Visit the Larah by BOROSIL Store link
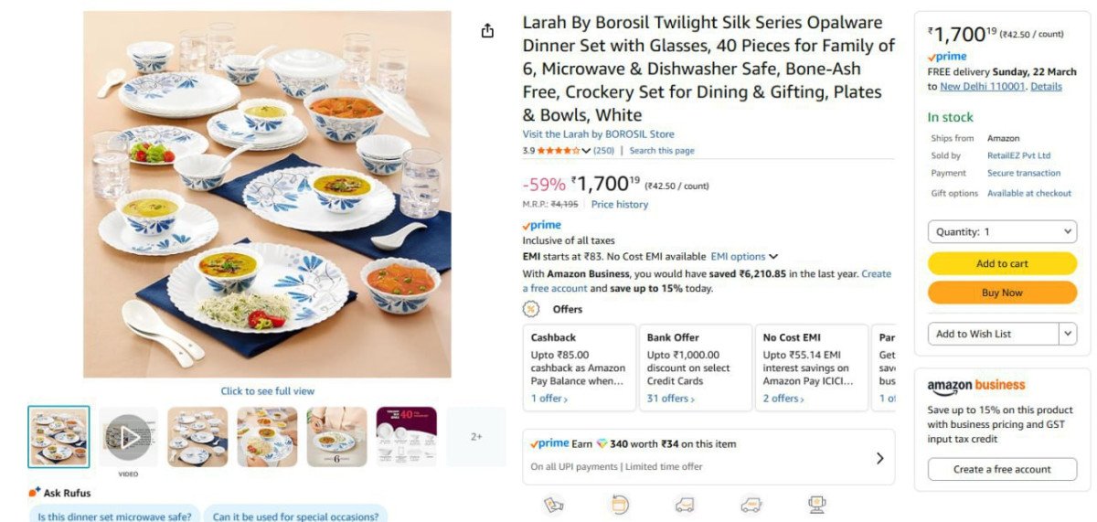 tap(598, 134)
